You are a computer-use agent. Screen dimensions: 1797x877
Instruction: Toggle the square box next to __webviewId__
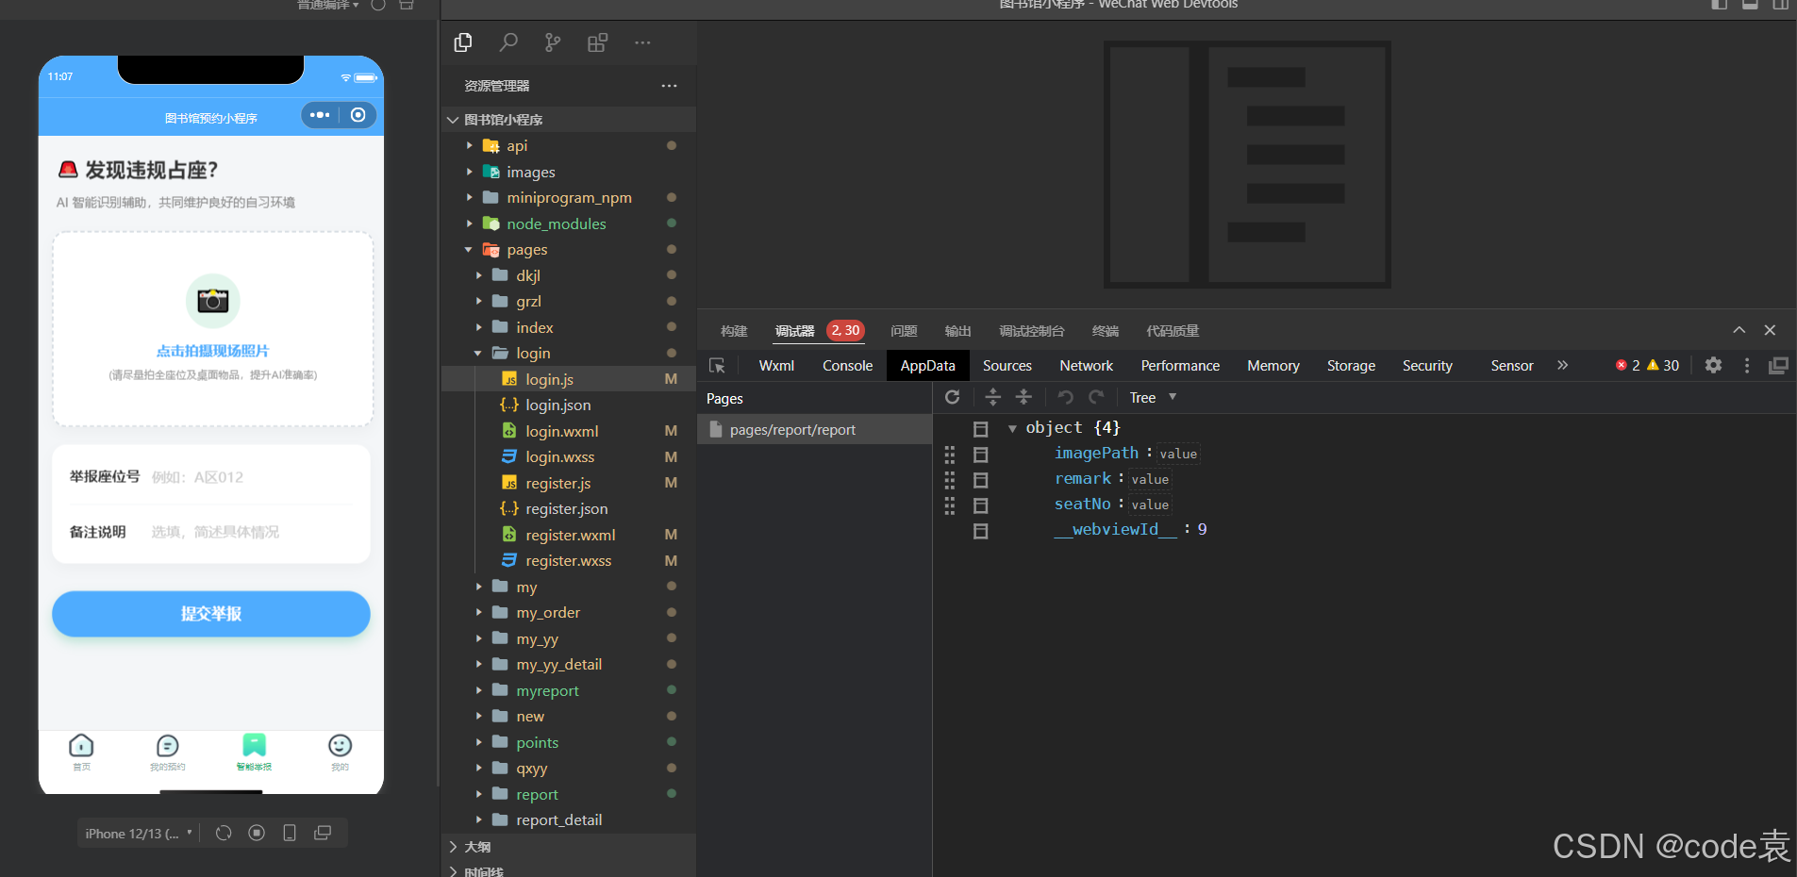981,531
